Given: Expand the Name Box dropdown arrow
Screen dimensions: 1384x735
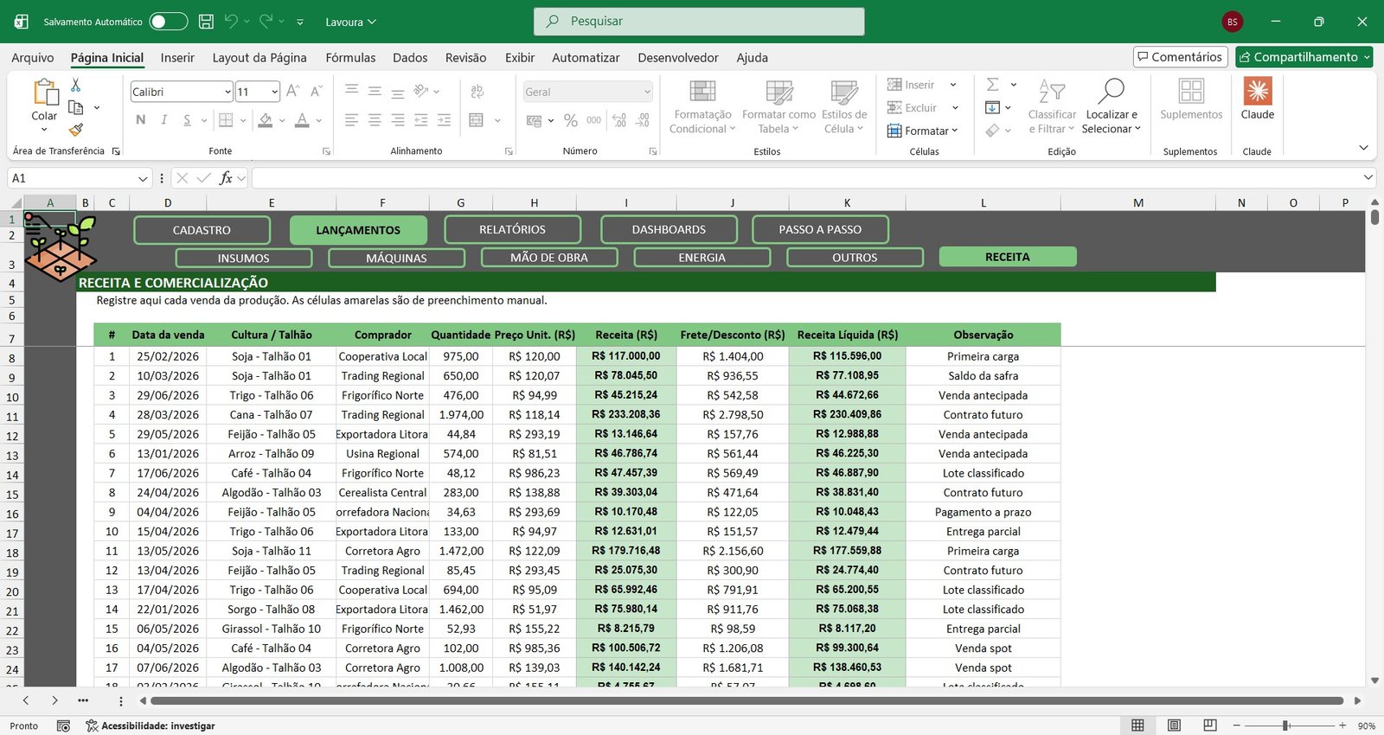Looking at the screenshot, I should 143,178.
